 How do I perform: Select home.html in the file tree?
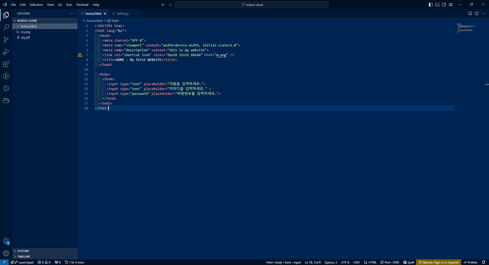(45, 26)
